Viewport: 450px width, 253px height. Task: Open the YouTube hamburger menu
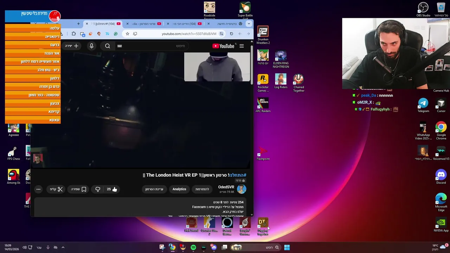242,46
